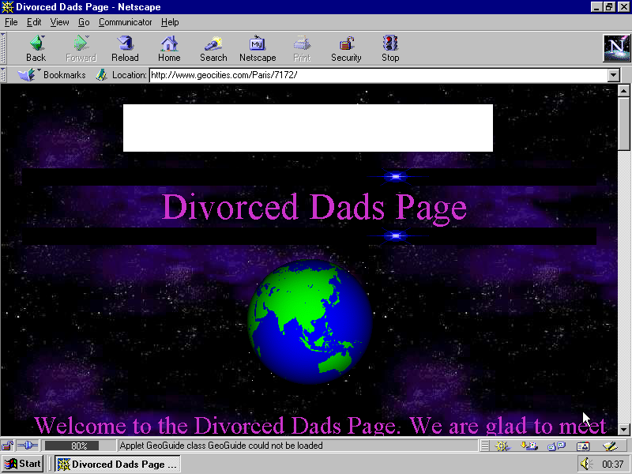This screenshot has height=474, width=632.
Task: Go to Home page via toolbar
Action: [169, 48]
